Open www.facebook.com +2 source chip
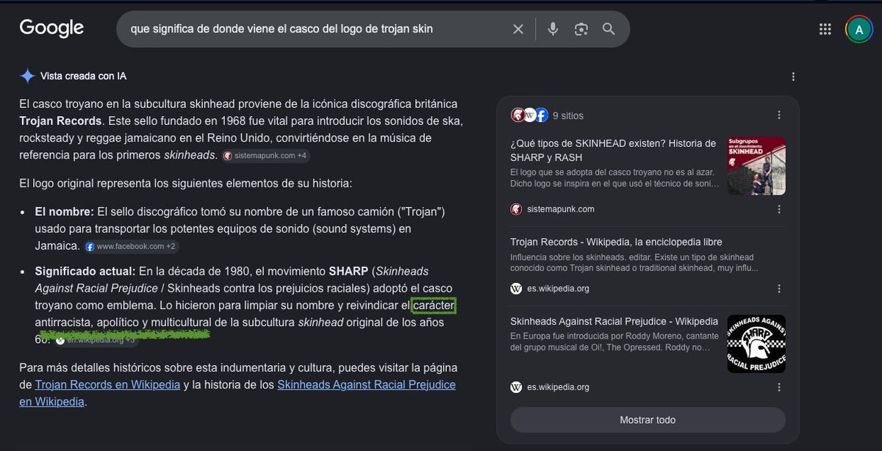882x451 pixels. [x=131, y=247]
